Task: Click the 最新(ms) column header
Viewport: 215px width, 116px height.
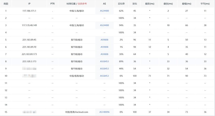Action: 150,4
